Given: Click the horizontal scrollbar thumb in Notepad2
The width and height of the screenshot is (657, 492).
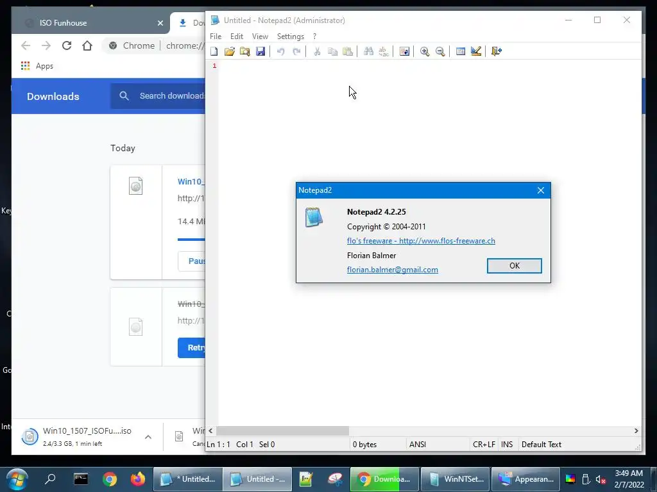Looking at the screenshot, I should tap(282, 430).
